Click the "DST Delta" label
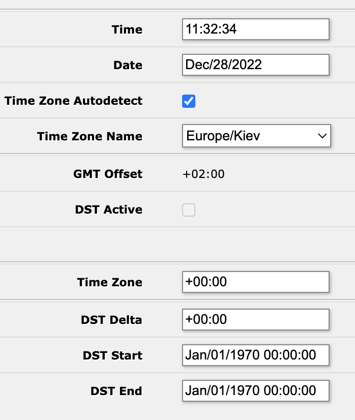The height and width of the screenshot is (420, 355). pos(111,320)
